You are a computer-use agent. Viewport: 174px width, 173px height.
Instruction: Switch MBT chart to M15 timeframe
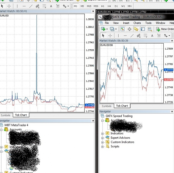tap(89, 6)
